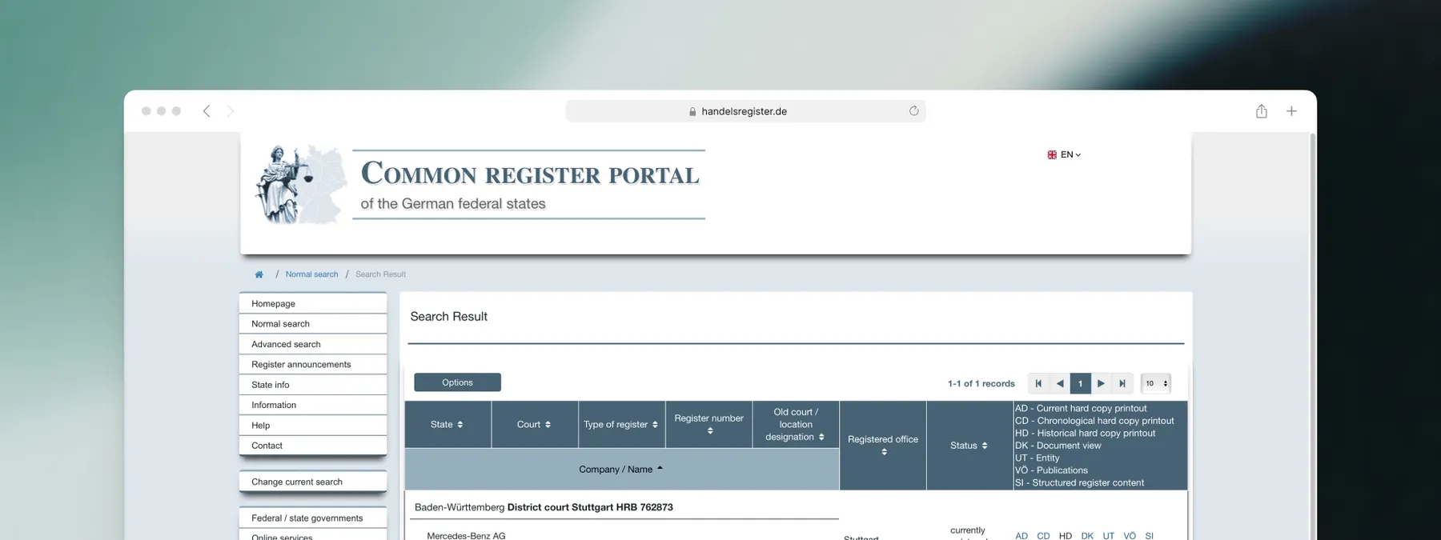Go to first page of results
Viewport: 1441px width, 540px height.
click(x=1038, y=383)
